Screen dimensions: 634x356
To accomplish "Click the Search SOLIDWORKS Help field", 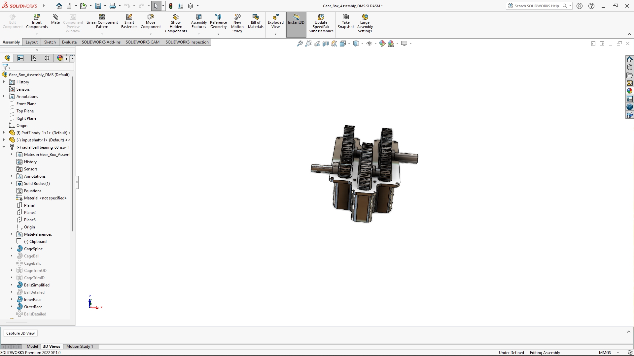I will [536, 6].
